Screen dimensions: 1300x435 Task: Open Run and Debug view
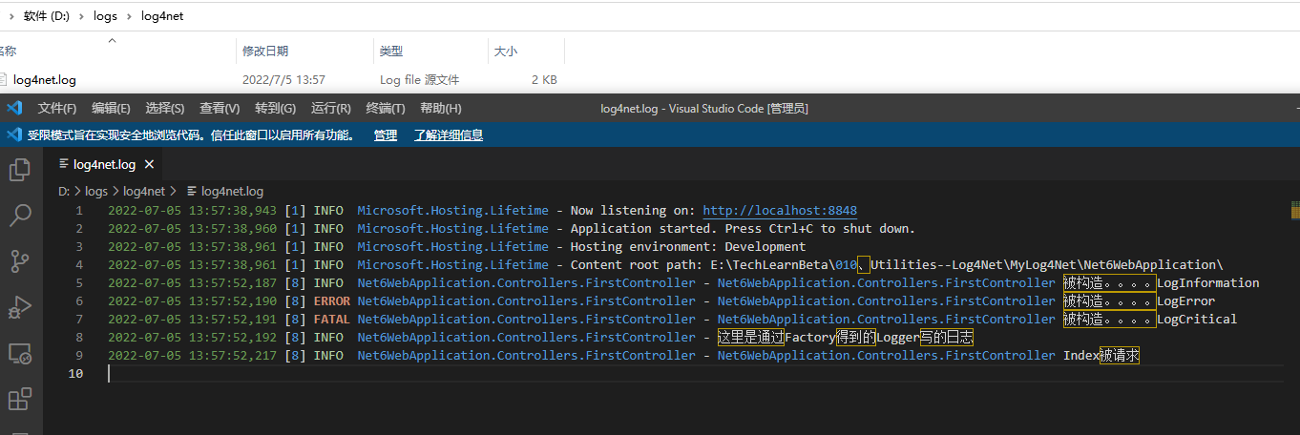click(20, 307)
